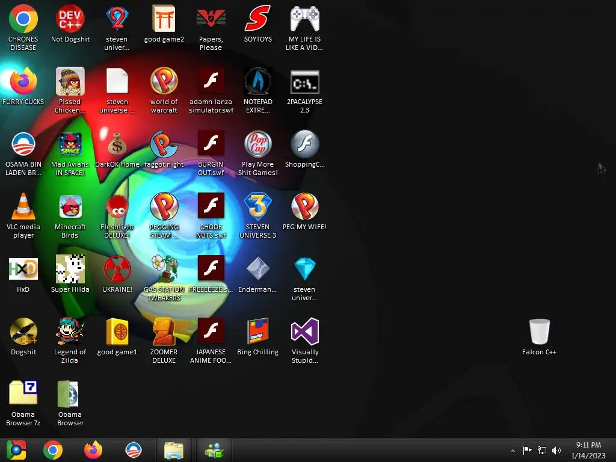Launch Firefox from the taskbar
Image resolution: width=616 pixels, height=462 pixels.
[93, 450]
